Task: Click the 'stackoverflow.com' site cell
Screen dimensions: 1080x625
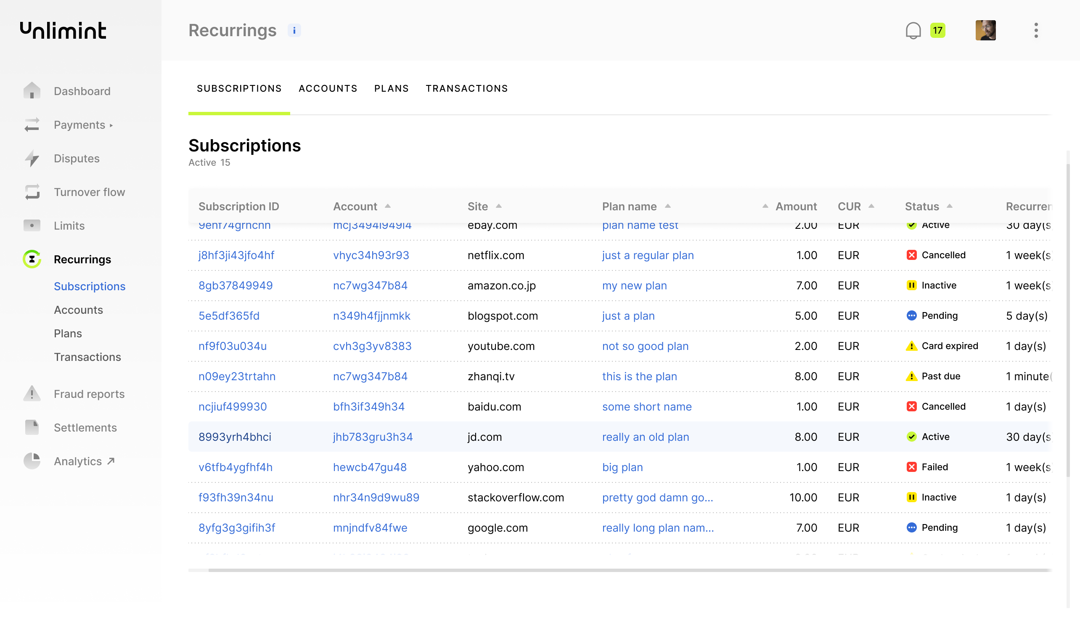Action: [516, 498]
